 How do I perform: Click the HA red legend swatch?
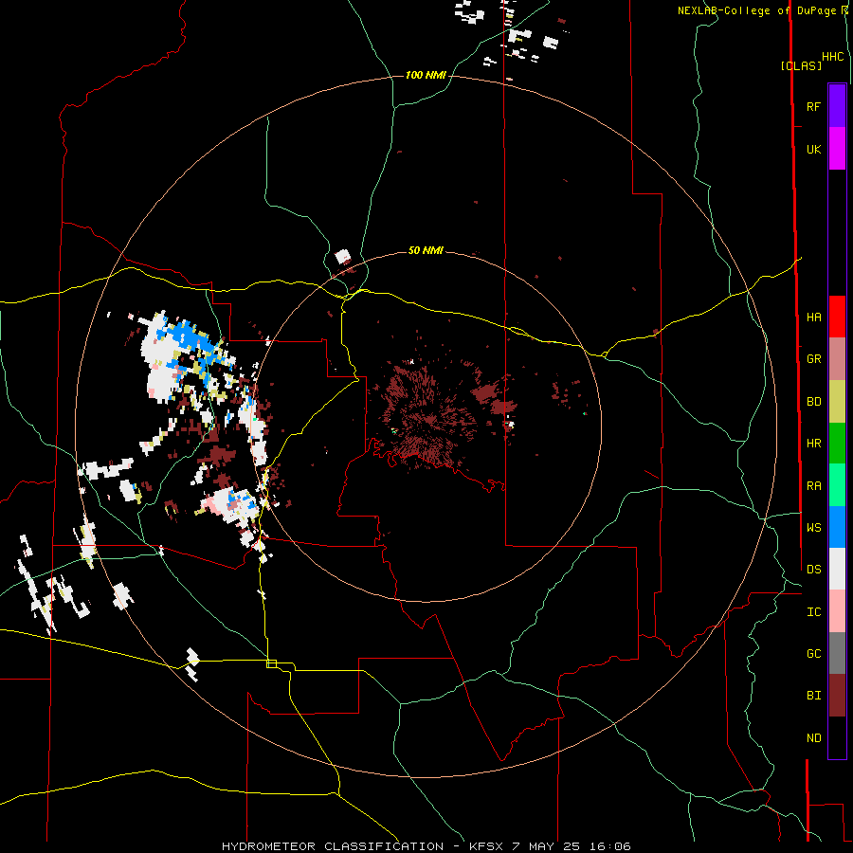click(x=837, y=317)
